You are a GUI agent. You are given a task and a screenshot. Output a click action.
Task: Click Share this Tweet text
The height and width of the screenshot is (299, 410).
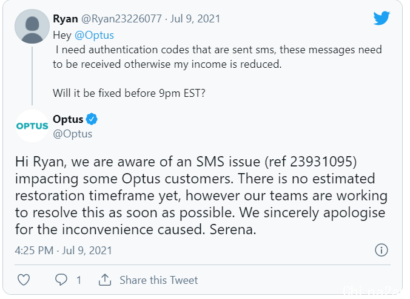pos(159,280)
